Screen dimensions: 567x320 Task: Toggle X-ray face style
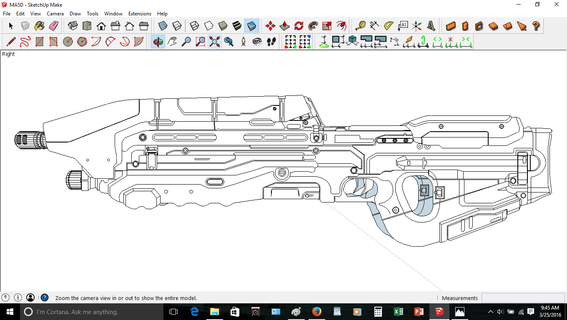163,26
